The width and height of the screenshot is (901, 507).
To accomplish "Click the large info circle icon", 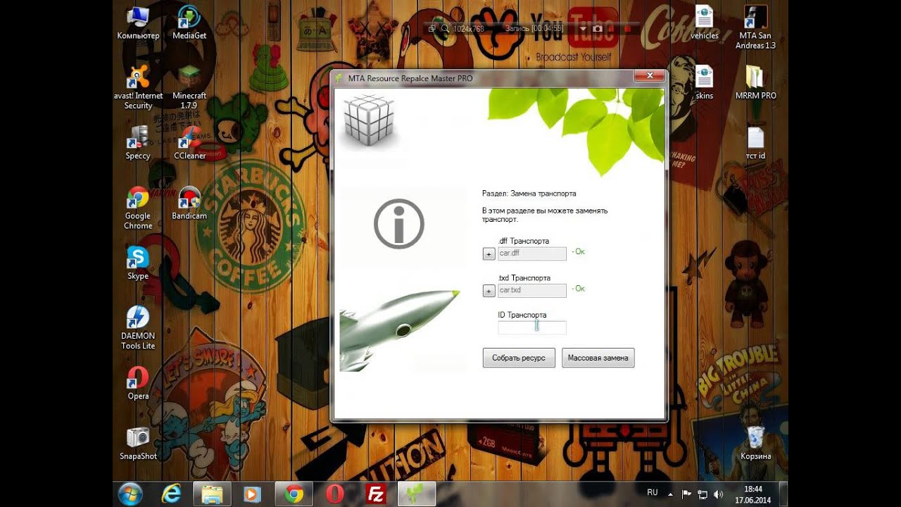I will (399, 224).
